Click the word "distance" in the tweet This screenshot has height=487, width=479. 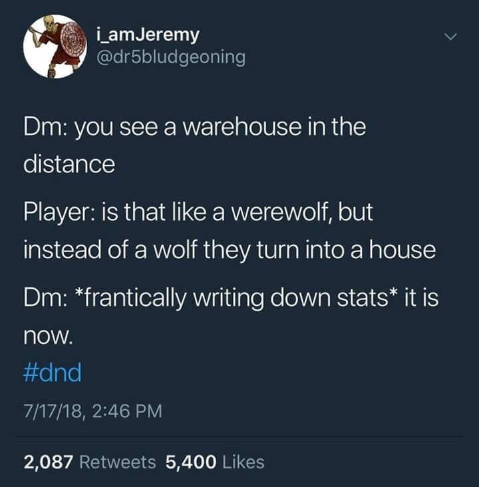[69, 164]
